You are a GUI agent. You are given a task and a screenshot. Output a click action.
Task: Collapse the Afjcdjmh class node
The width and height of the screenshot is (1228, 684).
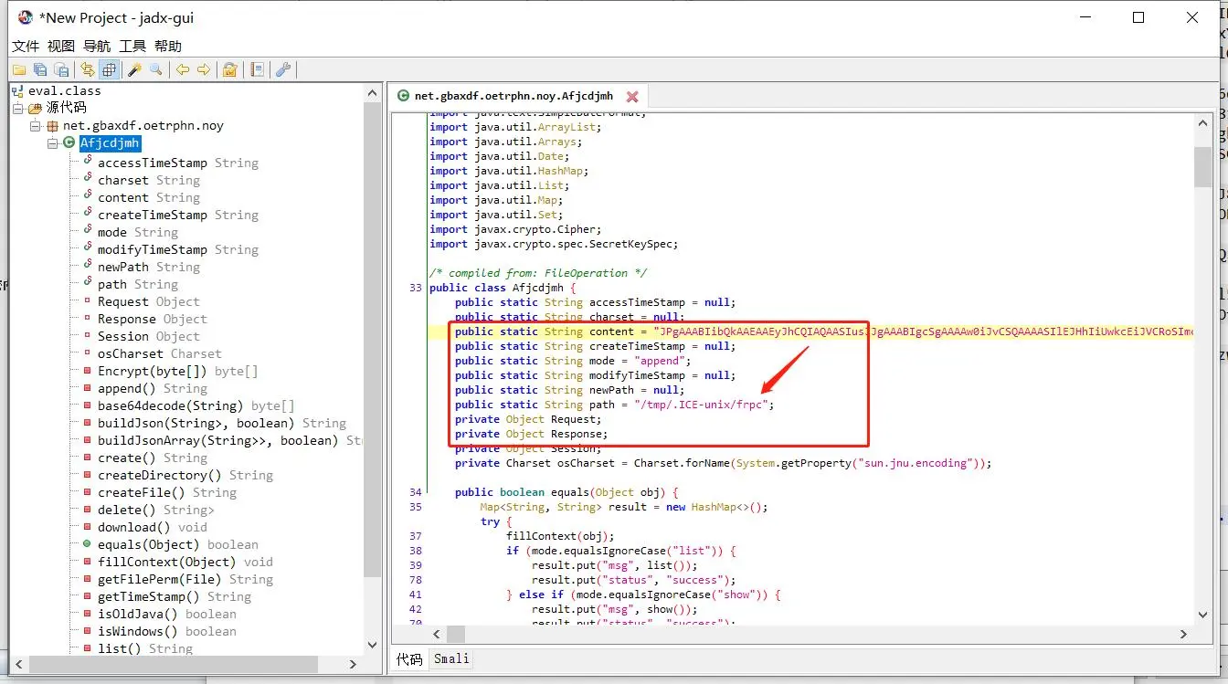[x=53, y=143]
